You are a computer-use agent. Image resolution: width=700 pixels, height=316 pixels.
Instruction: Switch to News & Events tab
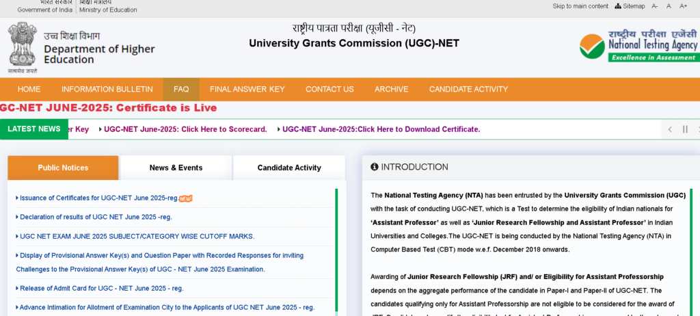pos(176,168)
